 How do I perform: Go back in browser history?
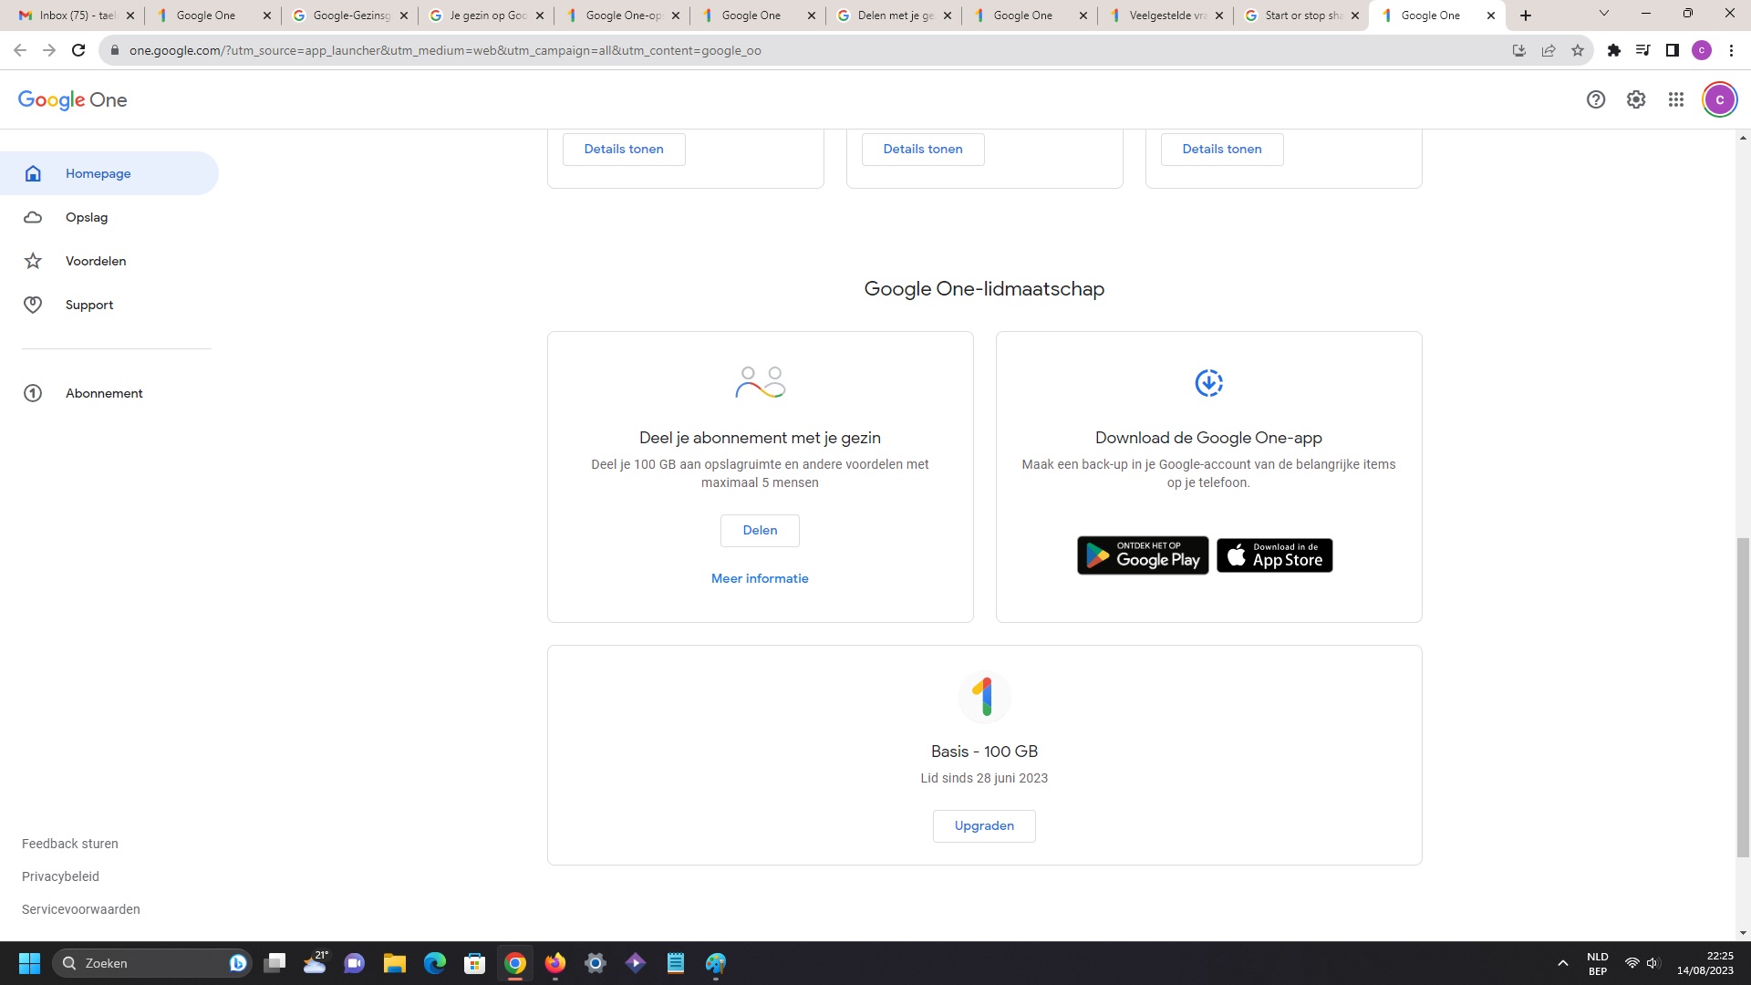point(20,50)
